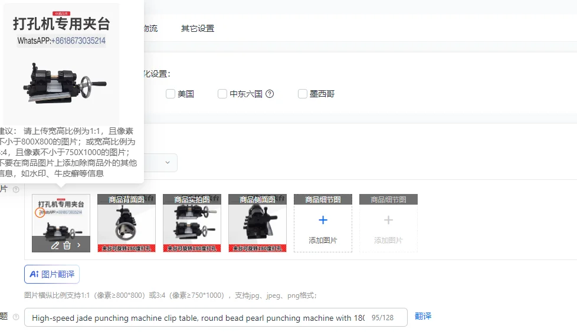Select the 商品实拍图 thumbnail
Image resolution: width=577 pixels, height=332 pixels.
[x=192, y=223]
